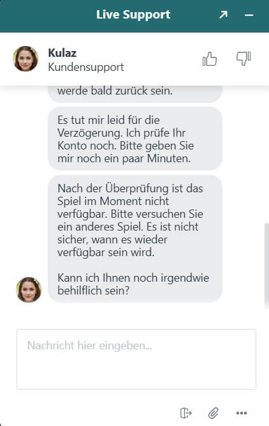
Task: Pop out the Live Support chat window
Action: click(223, 15)
